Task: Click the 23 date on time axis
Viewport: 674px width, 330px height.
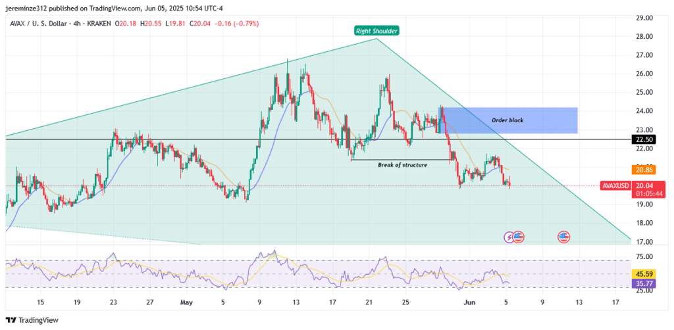Action: (x=113, y=302)
